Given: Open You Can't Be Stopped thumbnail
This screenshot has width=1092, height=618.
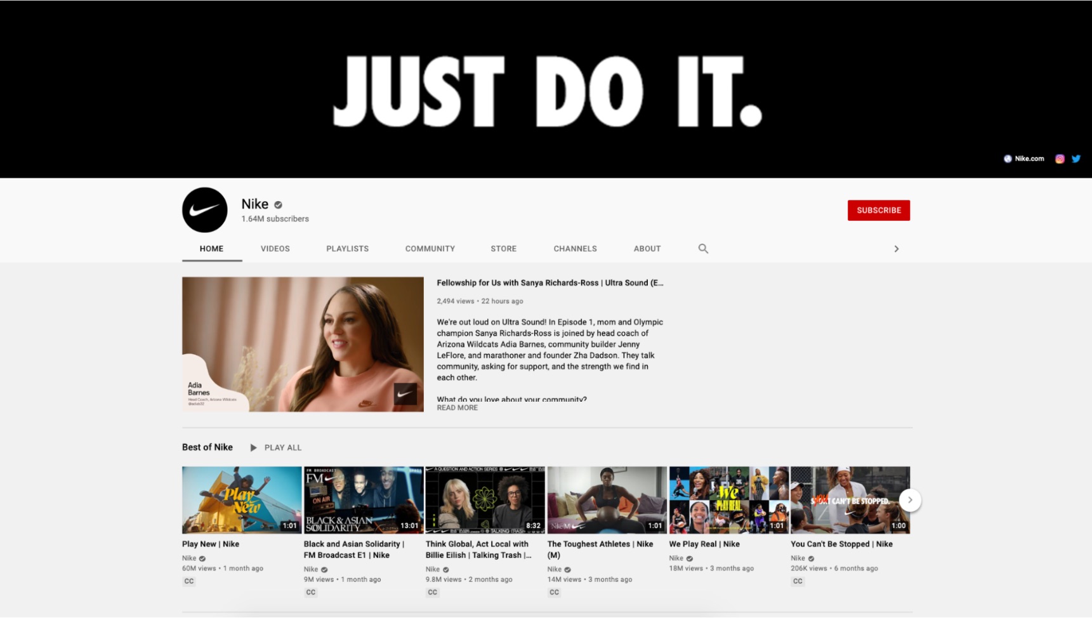Looking at the screenshot, I should 850,500.
